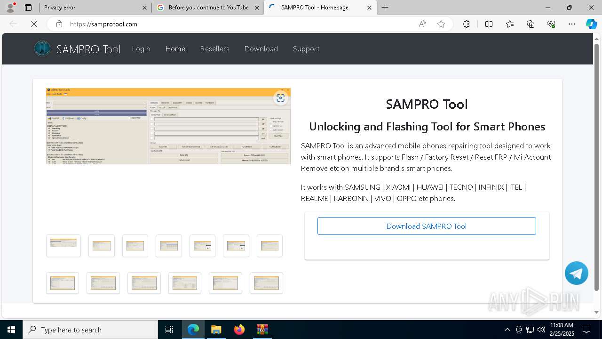Click Download SAMPRO Tool button
Viewport: 602px width, 339px height.
427,226
